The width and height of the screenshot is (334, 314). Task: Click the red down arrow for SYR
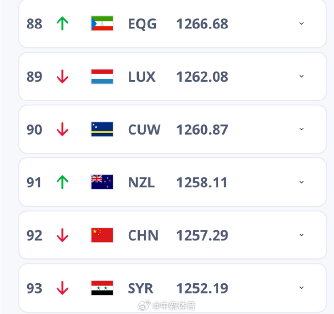[x=62, y=288]
